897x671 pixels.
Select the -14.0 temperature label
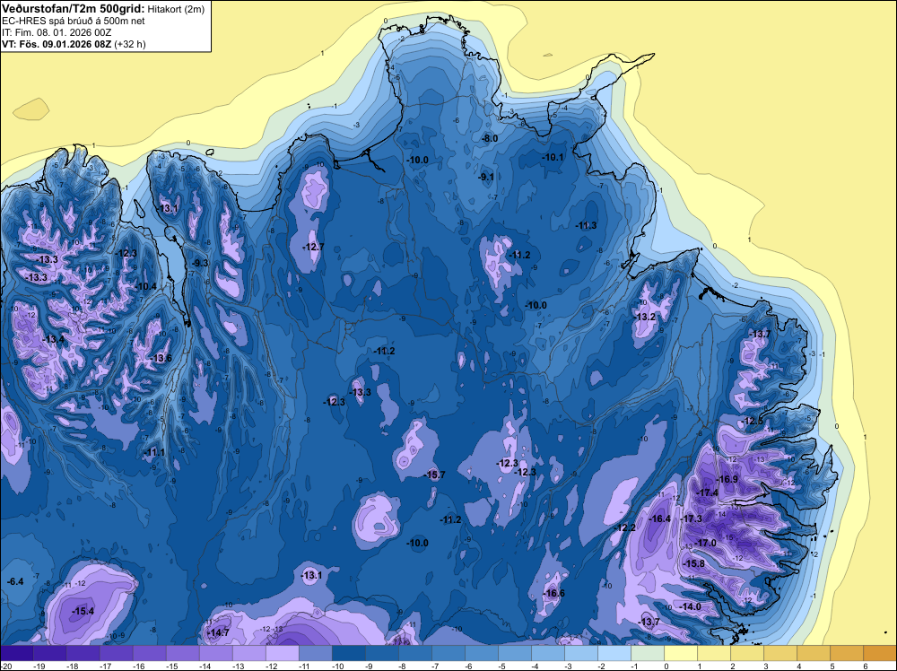coord(690,606)
